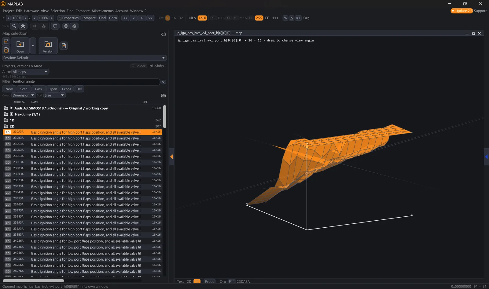Image resolution: width=489 pixels, height=289 pixels.
Task: Open the wrench and hammer tools
Action: tap(23, 26)
